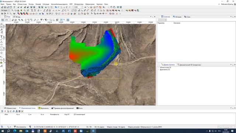
Task: Open Привязка фотоизображений tab
Action: click(62, 108)
